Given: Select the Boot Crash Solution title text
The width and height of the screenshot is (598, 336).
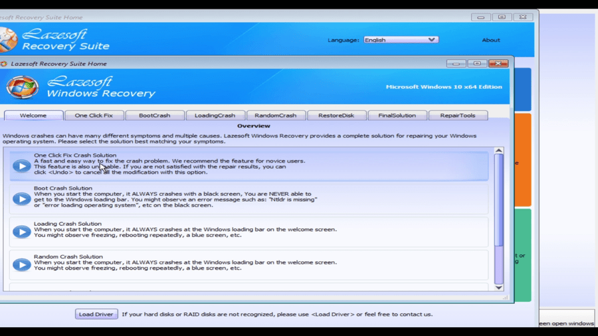Looking at the screenshot, I should pyautogui.click(x=63, y=188).
